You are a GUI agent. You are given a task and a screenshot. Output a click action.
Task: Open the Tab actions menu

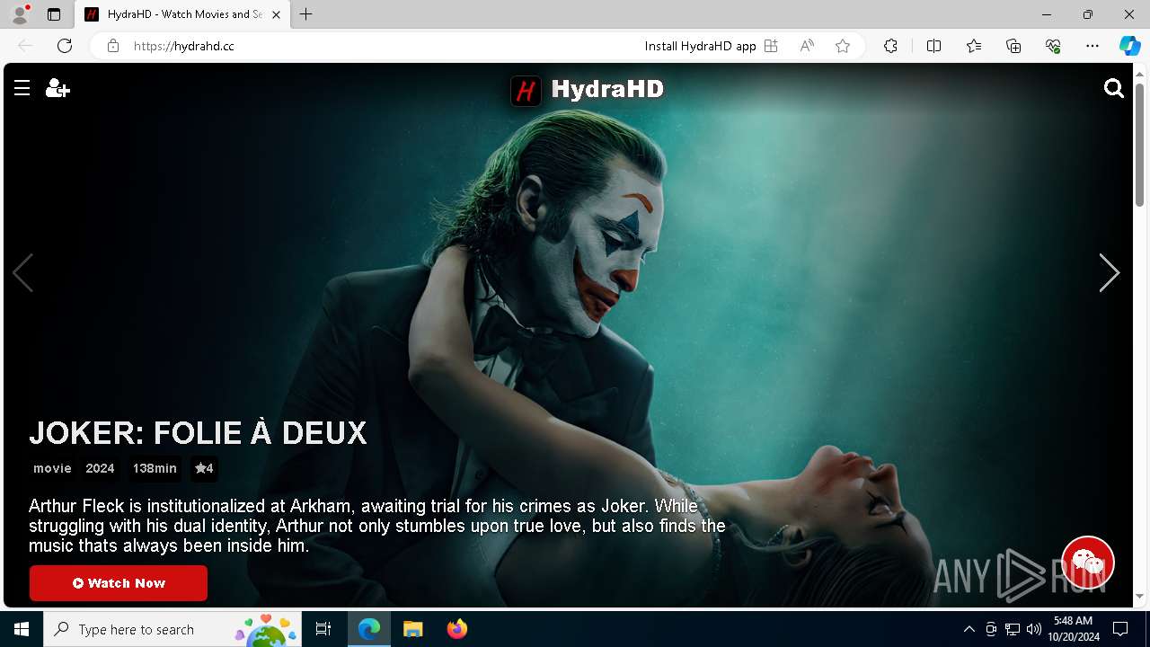click(x=54, y=14)
